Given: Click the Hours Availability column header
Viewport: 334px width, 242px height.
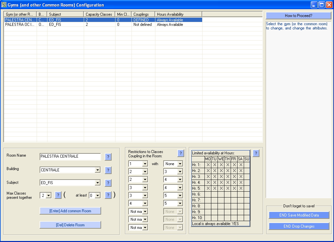Looking at the screenshot, I should [x=179, y=14].
